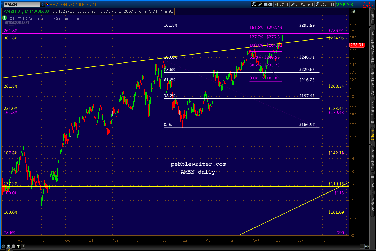376x251 pixels.
Task: Click the $166.97 Fibonacci level label
Action: tap(307, 124)
